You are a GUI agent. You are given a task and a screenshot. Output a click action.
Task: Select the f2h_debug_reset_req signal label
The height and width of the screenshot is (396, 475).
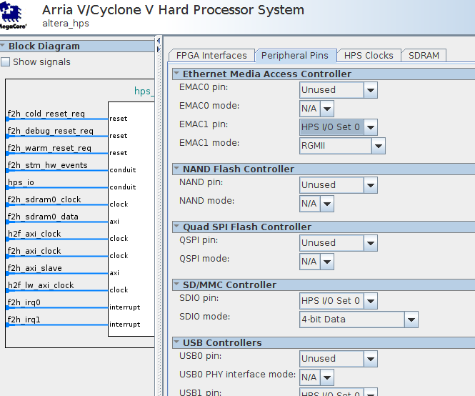50,131
